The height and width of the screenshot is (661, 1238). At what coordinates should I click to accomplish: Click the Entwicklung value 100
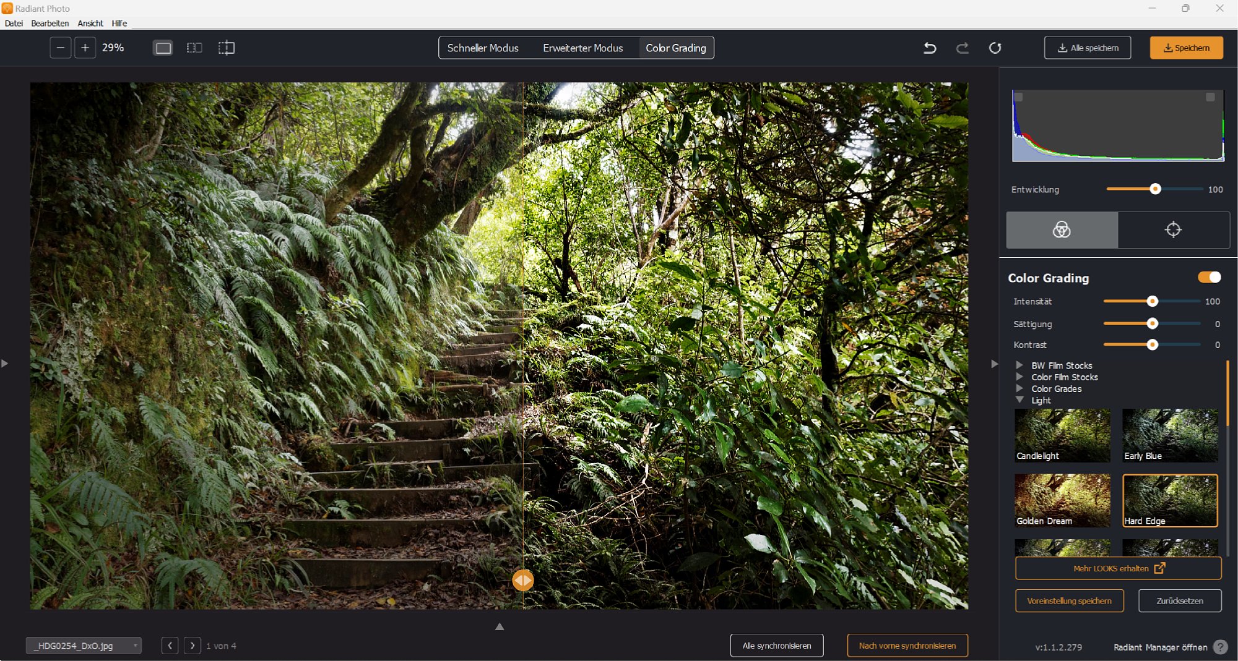[1215, 190]
